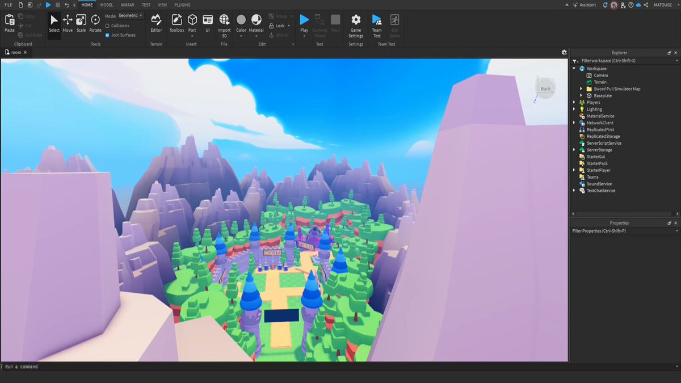This screenshot has height=383, width=681.
Task: Expand the TextChatService node
Action: click(574, 191)
